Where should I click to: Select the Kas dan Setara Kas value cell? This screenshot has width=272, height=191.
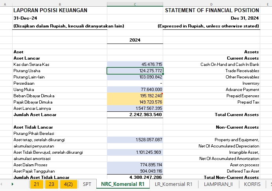coord(135,64)
